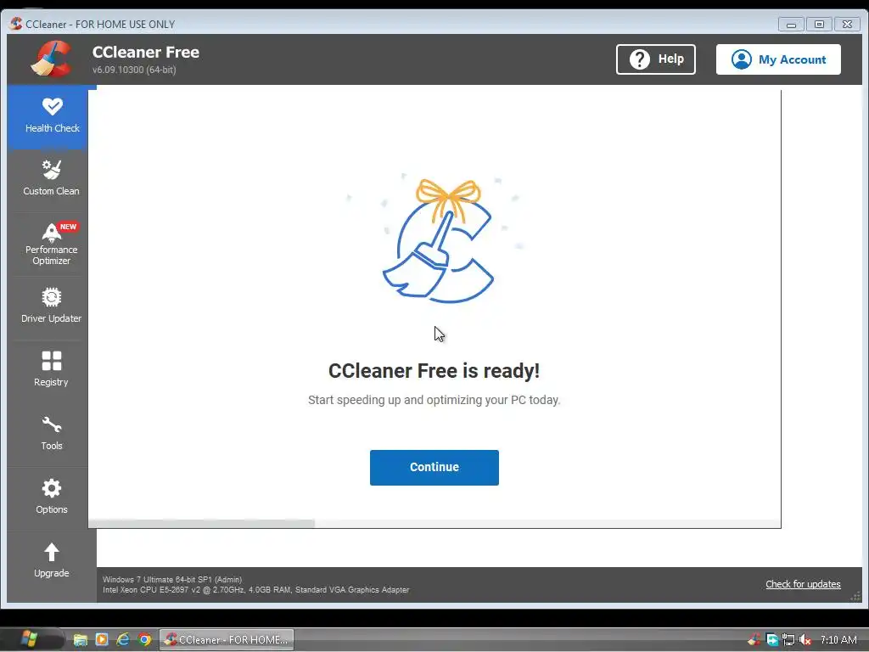Viewport: 869px width, 652px height.
Task: Select the CCleaner taskbar window button
Action: tap(227, 640)
